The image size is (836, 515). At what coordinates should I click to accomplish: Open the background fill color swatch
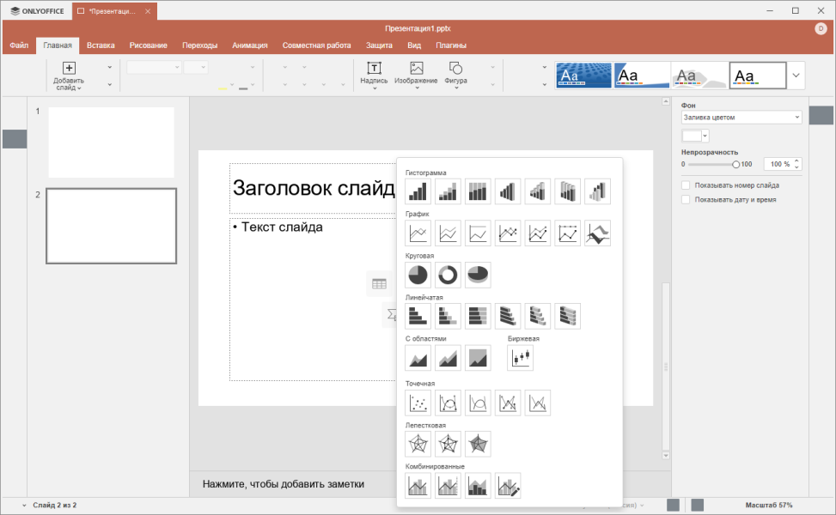(x=695, y=136)
